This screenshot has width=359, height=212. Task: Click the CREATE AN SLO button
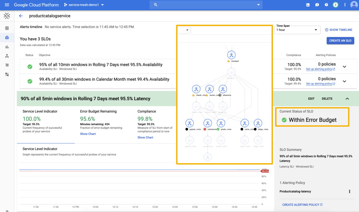[340, 41]
